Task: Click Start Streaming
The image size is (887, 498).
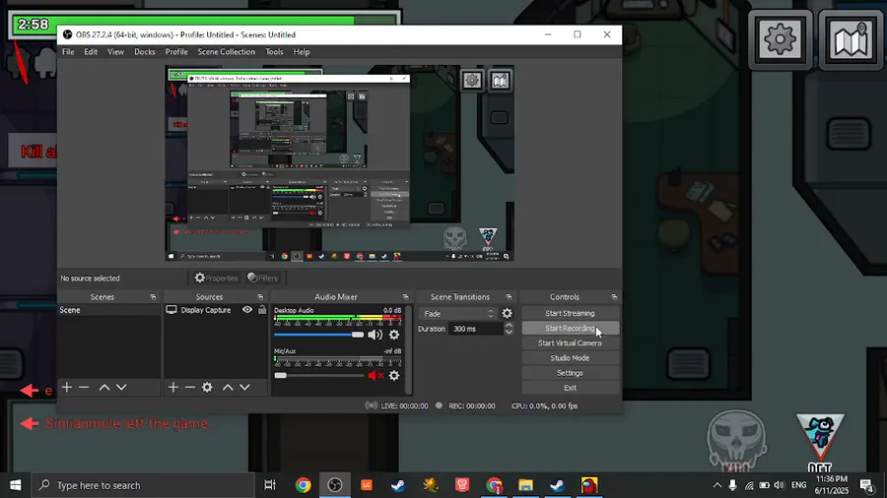Action: [570, 313]
